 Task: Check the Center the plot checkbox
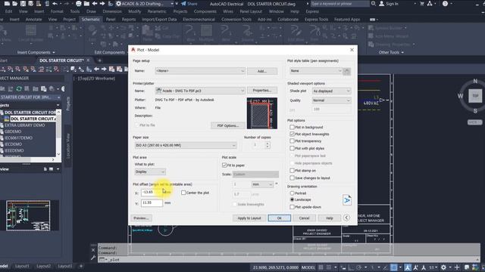click(x=183, y=193)
